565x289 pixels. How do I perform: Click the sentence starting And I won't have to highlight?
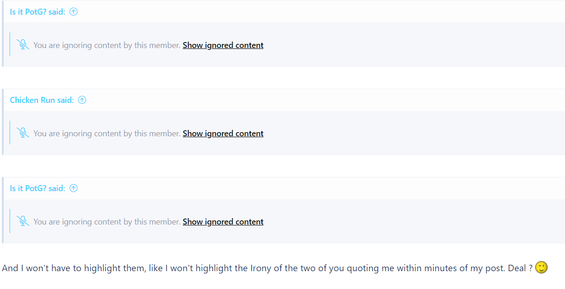pyautogui.click(x=267, y=268)
